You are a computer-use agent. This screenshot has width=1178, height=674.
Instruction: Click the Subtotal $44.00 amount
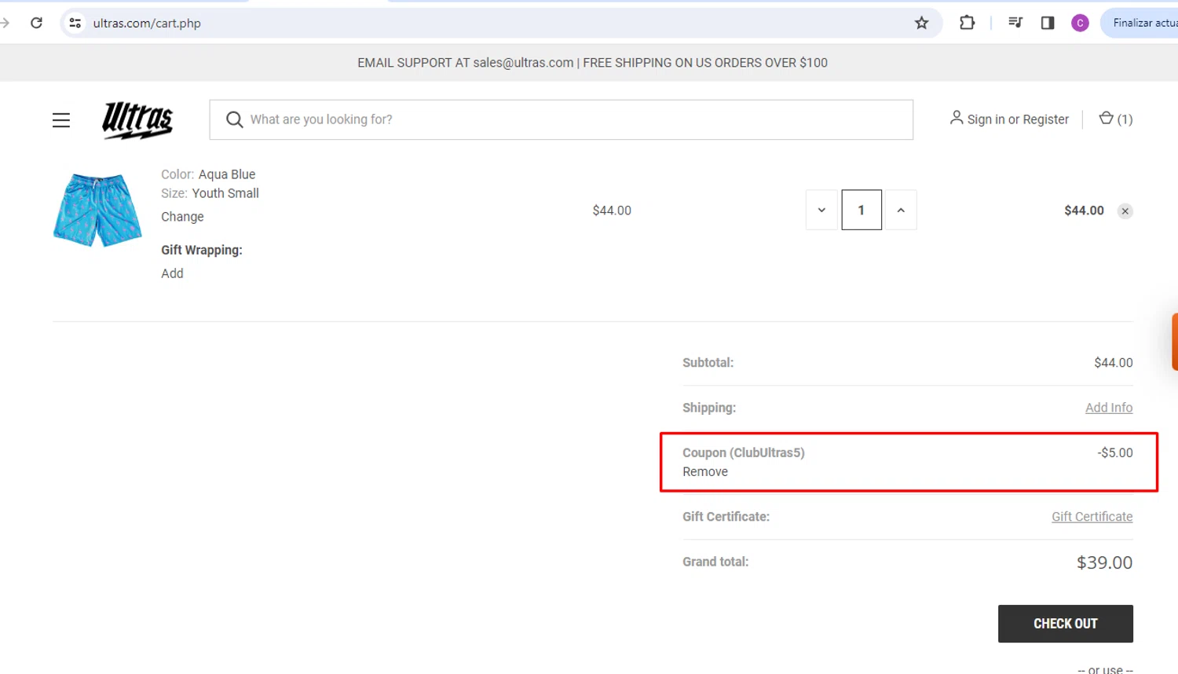coord(1114,363)
